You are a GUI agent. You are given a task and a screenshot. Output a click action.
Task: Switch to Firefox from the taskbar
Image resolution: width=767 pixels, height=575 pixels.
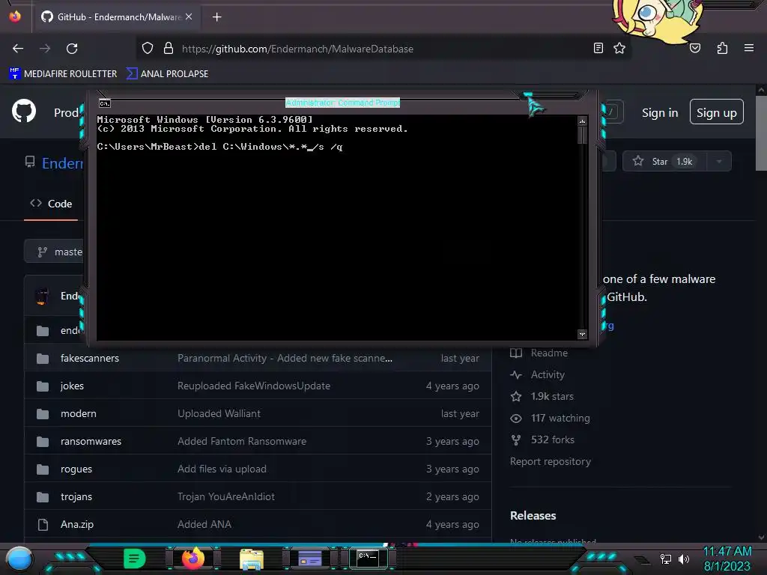[x=192, y=559]
